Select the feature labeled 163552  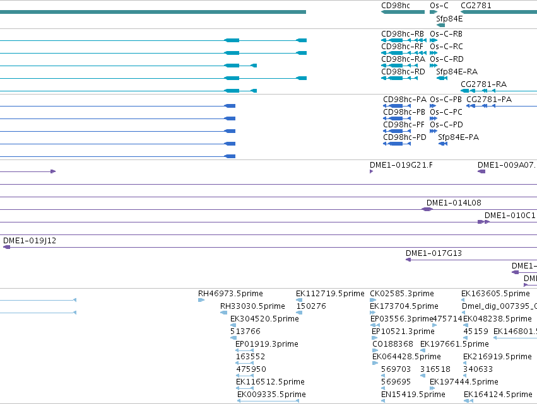click(x=251, y=357)
